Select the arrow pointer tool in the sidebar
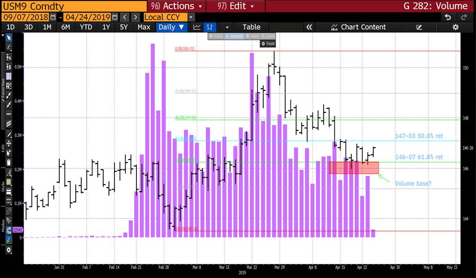The height and width of the screenshot is (278, 476). (x=9, y=37)
